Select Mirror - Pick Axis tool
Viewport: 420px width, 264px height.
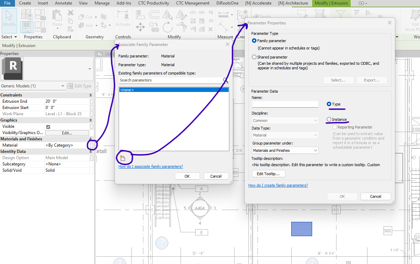(167, 15)
